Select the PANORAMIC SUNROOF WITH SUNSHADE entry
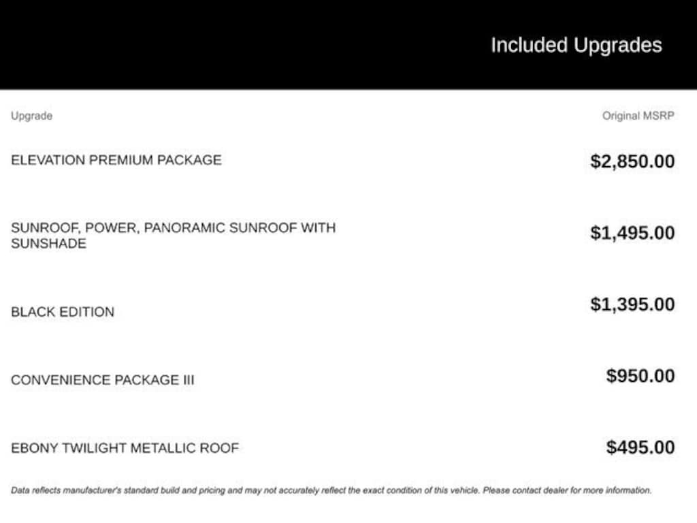 (x=174, y=236)
